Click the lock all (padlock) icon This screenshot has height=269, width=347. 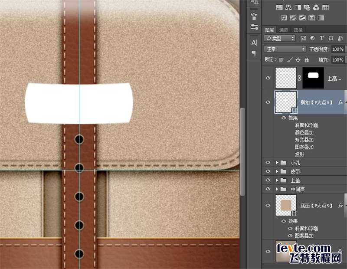click(307, 60)
